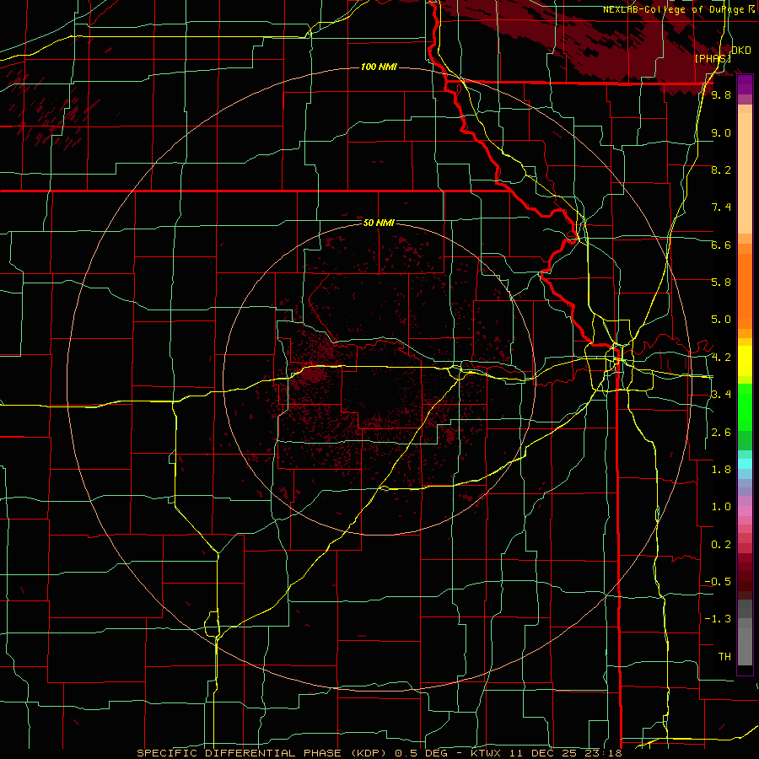This screenshot has width=759, height=759.
Task: Click the dark purple swatch at top of scale
Action: point(745,80)
